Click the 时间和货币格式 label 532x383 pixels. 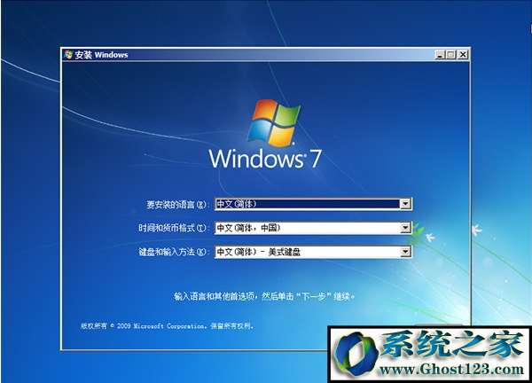(x=172, y=228)
